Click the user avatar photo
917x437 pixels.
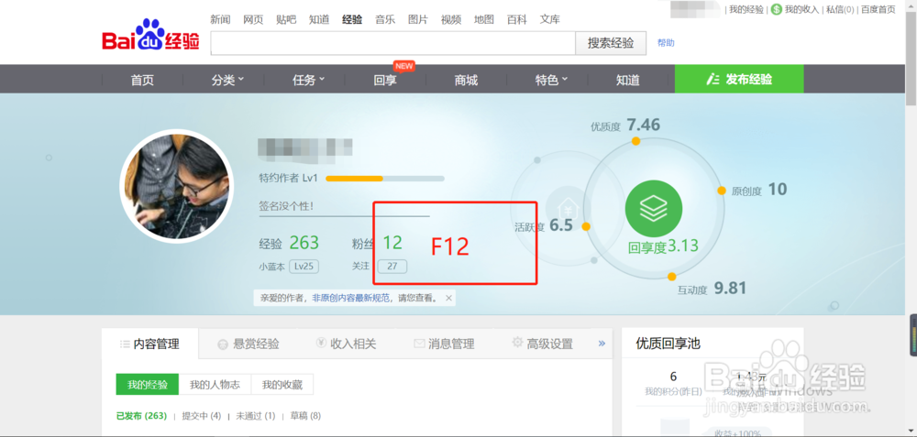pos(177,186)
